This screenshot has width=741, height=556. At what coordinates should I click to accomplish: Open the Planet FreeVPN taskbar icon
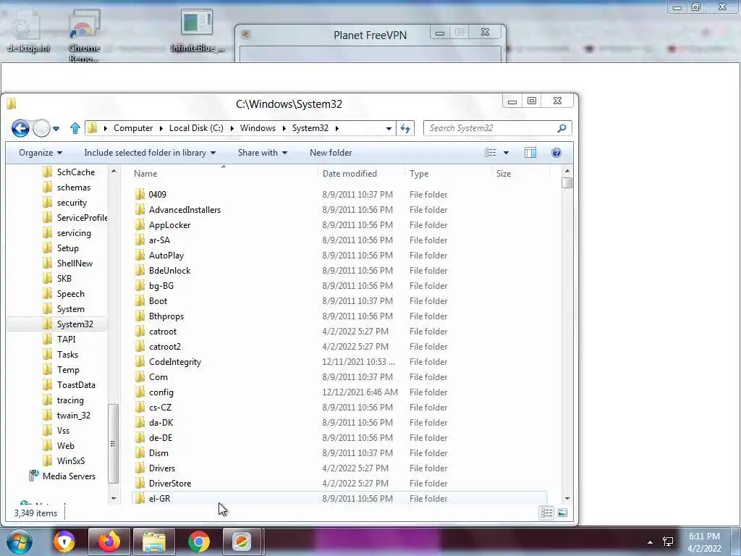click(242, 542)
